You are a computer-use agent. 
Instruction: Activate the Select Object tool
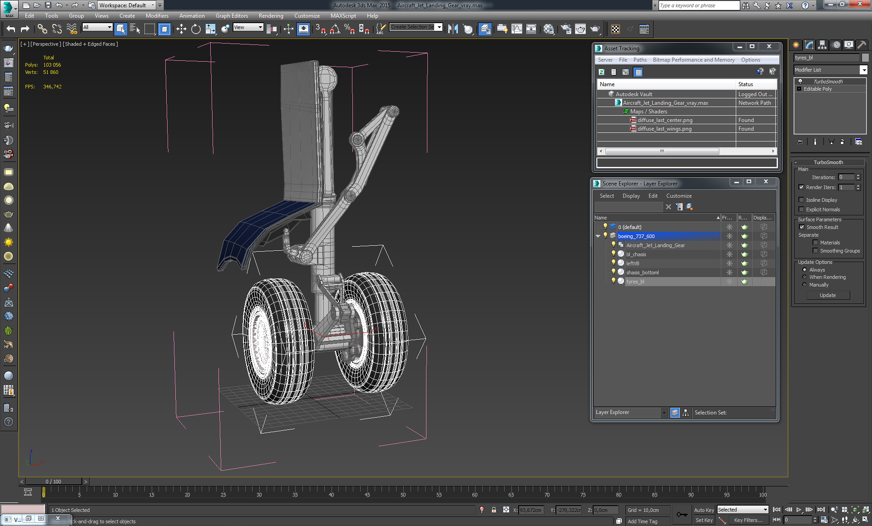coord(120,29)
